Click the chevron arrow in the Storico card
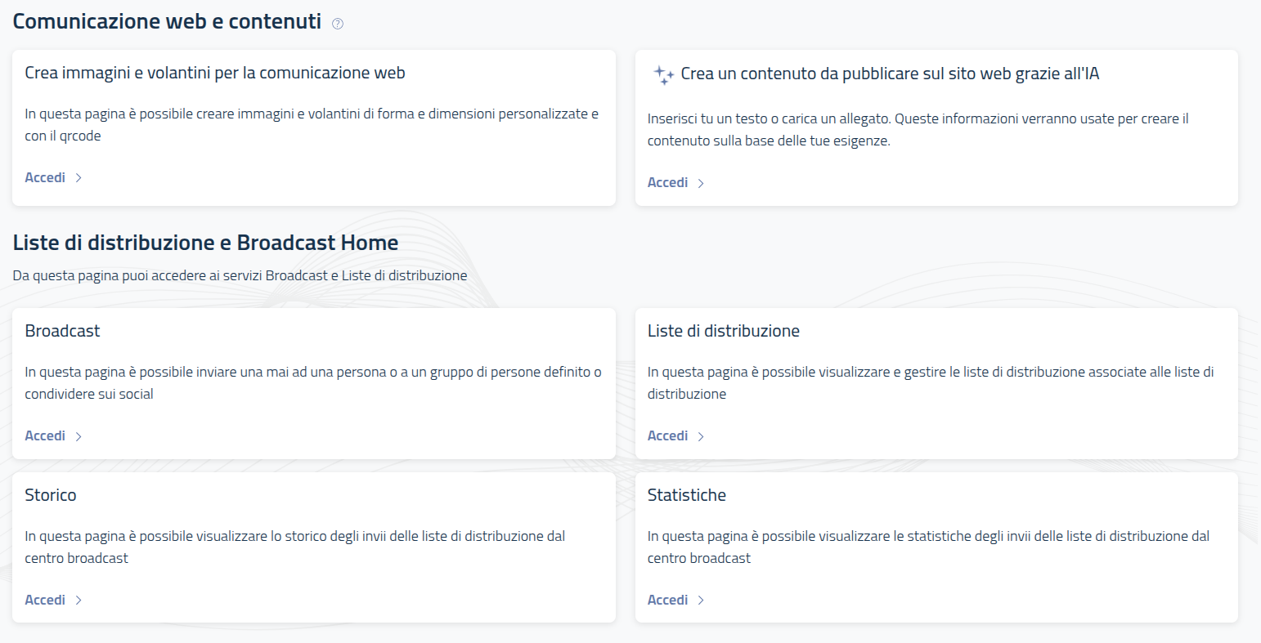Image resolution: width=1261 pixels, height=643 pixels. click(x=79, y=601)
